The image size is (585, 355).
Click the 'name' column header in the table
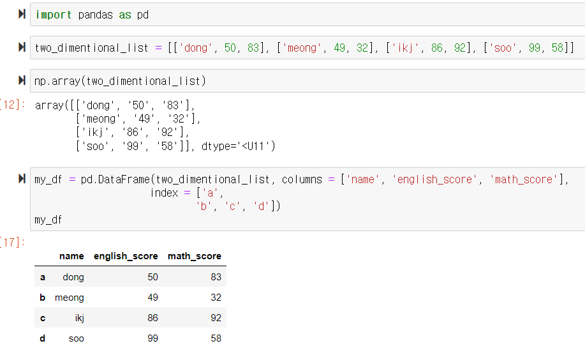pos(71,256)
